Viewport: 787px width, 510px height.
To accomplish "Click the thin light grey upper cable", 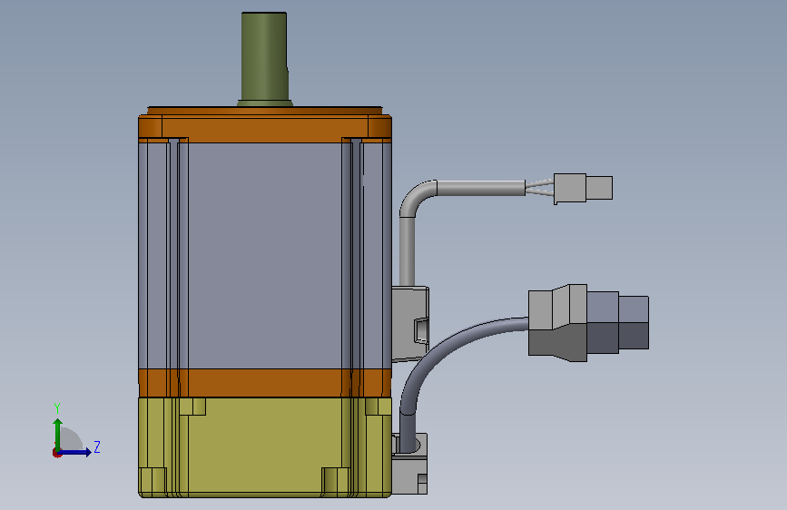I will (407, 246).
